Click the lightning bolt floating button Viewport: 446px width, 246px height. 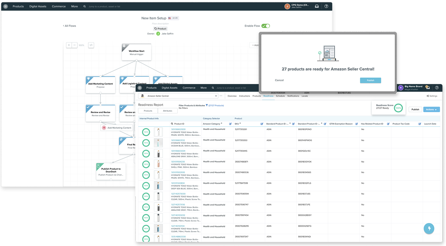tap(429, 229)
